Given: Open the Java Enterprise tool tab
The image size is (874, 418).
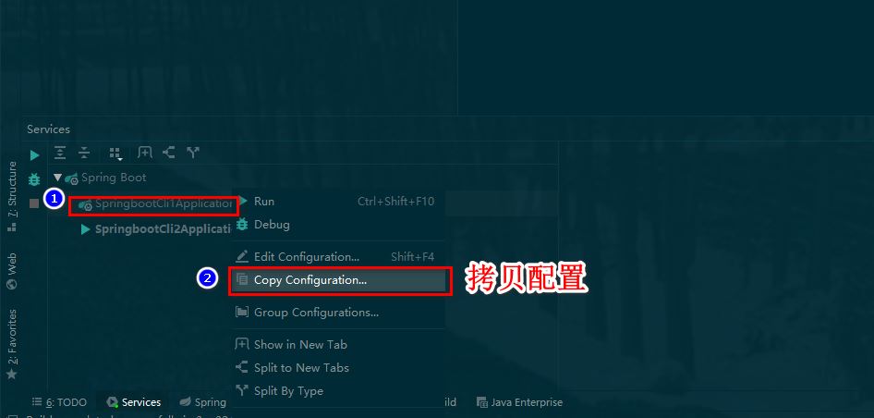Looking at the screenshot, I should [x=519, y=402].
